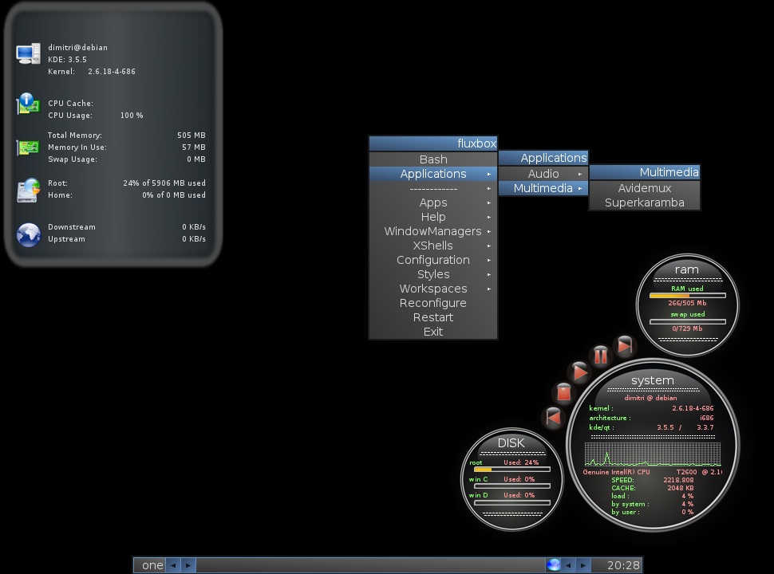
Task: Click the Memory In Use '57 MB' value
Action: (x=193, y=147)
